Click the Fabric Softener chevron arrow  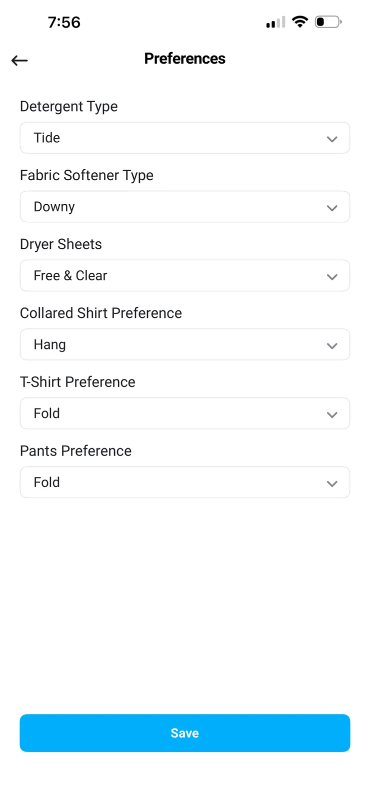332,208
